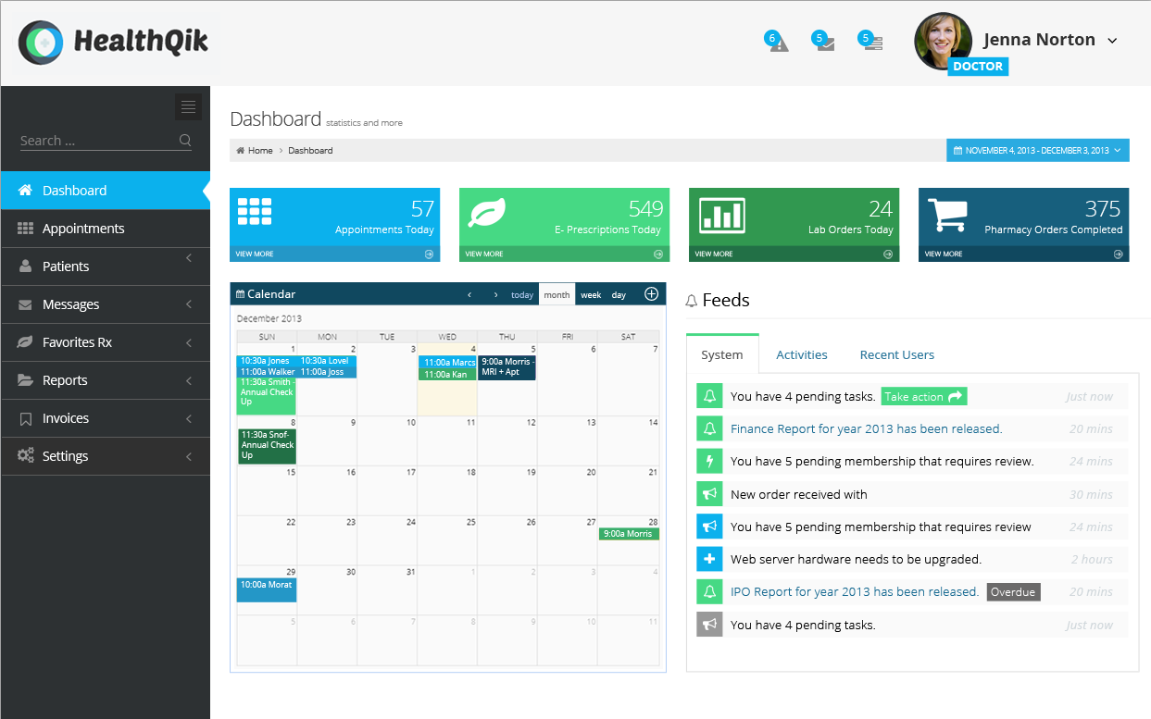Open Appointments in the sidebar
Screen dimensions: 1151x719
(x=105, y=229)
